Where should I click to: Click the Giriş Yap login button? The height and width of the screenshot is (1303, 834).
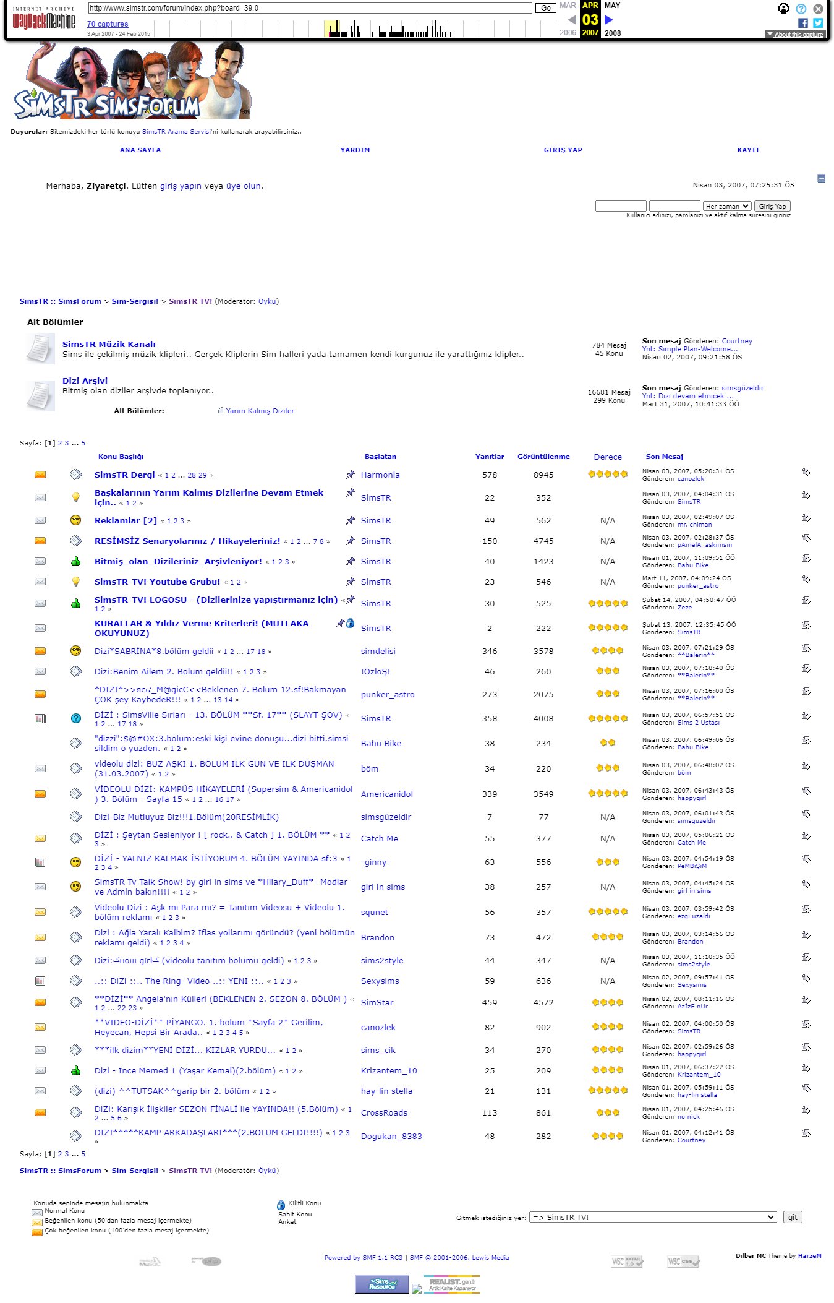click(772, 206)
